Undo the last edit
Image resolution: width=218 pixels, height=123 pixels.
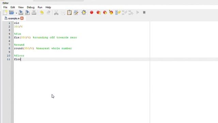[x=42, y=13]
